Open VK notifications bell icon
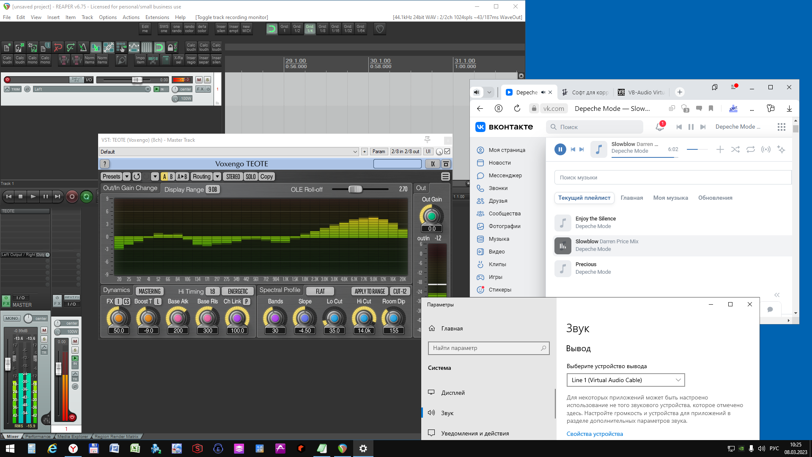This screenshot has height=457, width=812. 659,127
